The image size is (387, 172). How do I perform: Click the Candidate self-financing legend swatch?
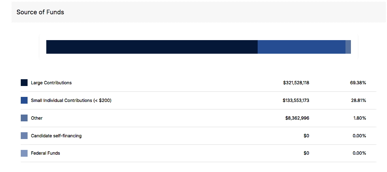click(x=24, y=136)
